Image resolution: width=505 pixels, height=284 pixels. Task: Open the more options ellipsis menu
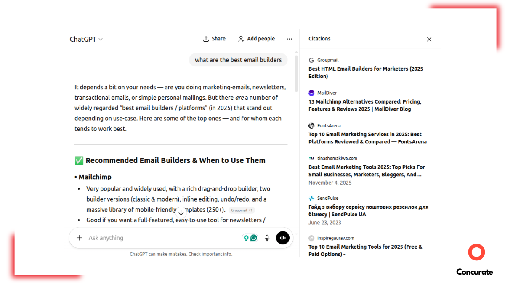click(x=289, y=39)
